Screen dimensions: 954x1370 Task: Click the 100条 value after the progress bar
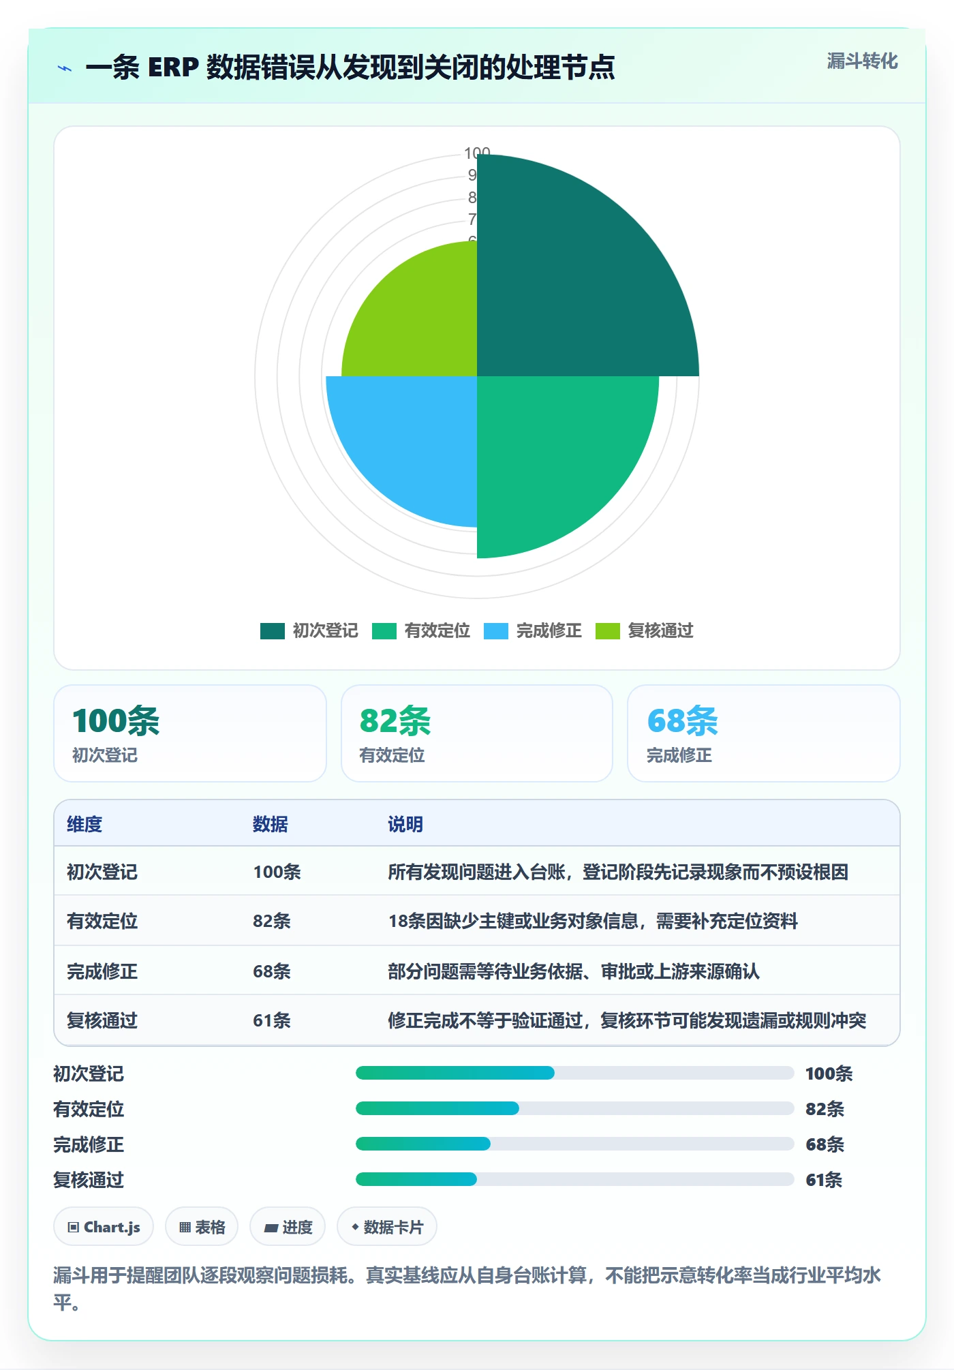[829, 1074]
